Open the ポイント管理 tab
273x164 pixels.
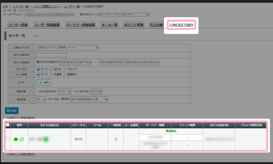pyautogui.click(x=134, y=25)
